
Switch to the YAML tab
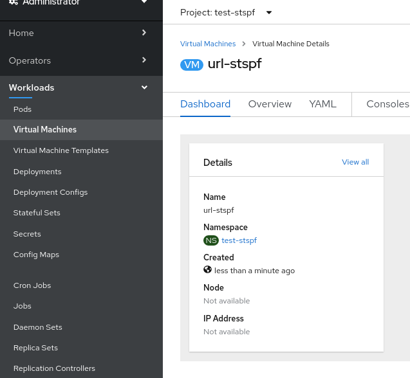[x=322, y=104]
